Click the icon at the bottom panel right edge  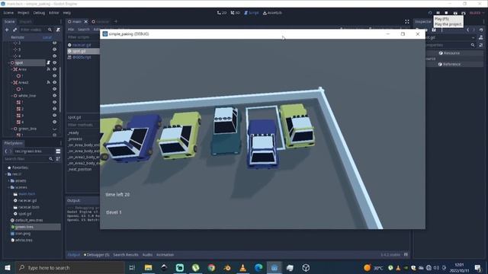(406, 254)
